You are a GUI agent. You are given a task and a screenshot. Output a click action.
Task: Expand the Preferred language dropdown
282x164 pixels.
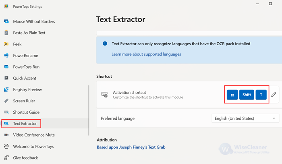[245, 118]
